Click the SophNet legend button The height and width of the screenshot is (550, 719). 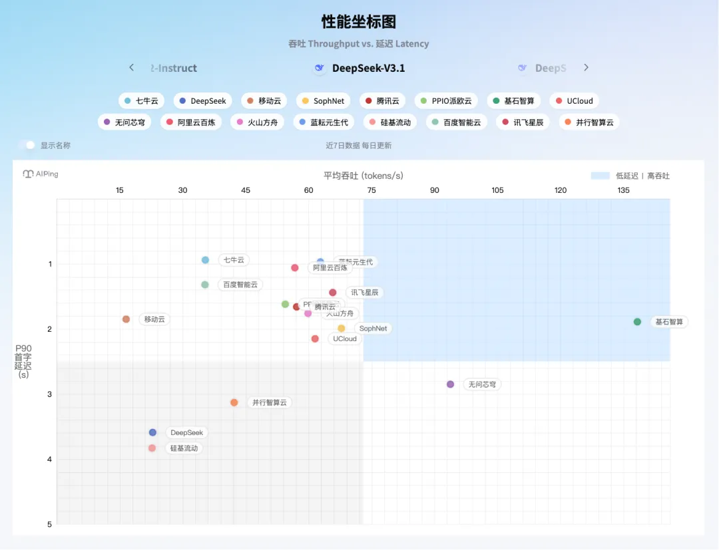point(323,101)
